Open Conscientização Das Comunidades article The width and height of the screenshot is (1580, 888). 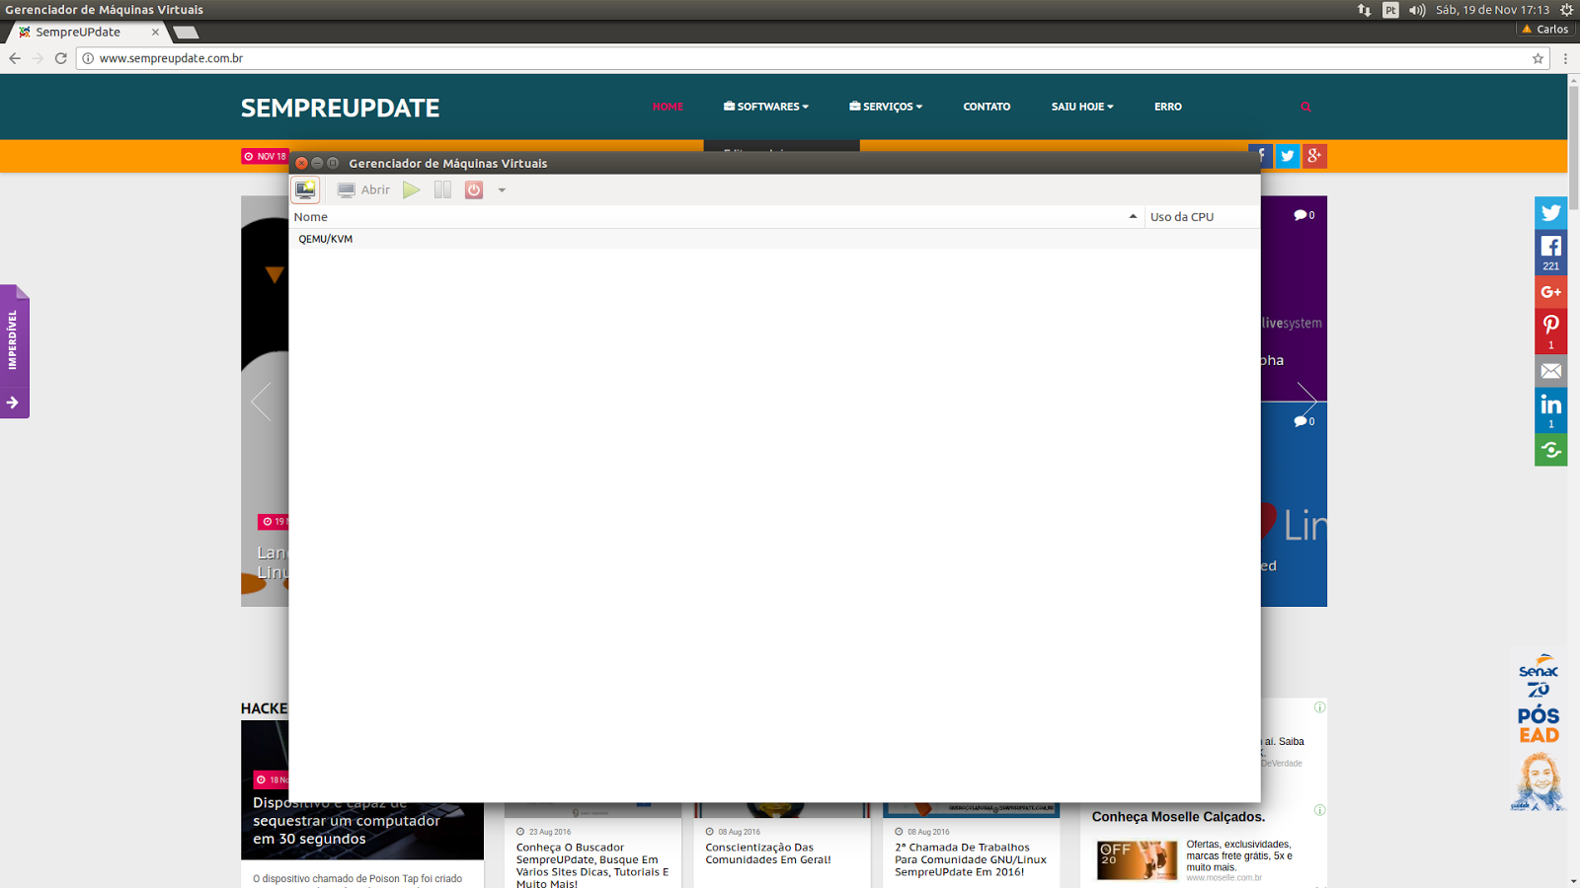coord(768,853)
